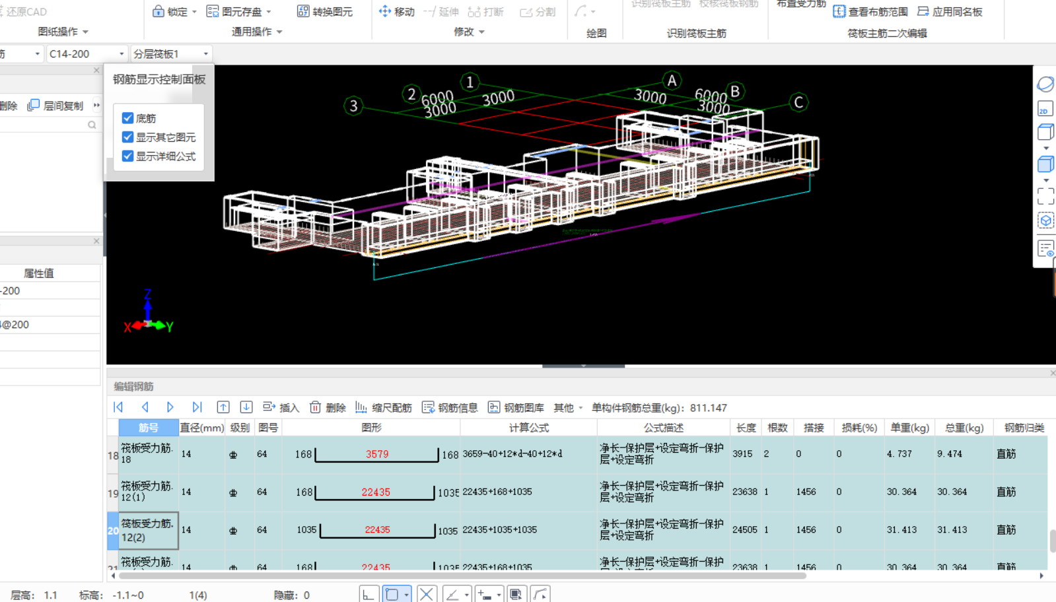Image resolution: width=1056 pixels, height=602 pixels.
Task: Jump to first rebar record
Action: 119,407
